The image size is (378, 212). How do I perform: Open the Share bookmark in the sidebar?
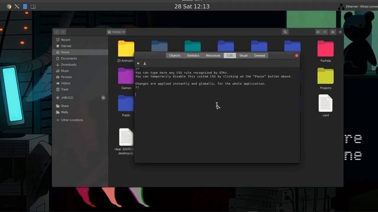tap(80, 106)
